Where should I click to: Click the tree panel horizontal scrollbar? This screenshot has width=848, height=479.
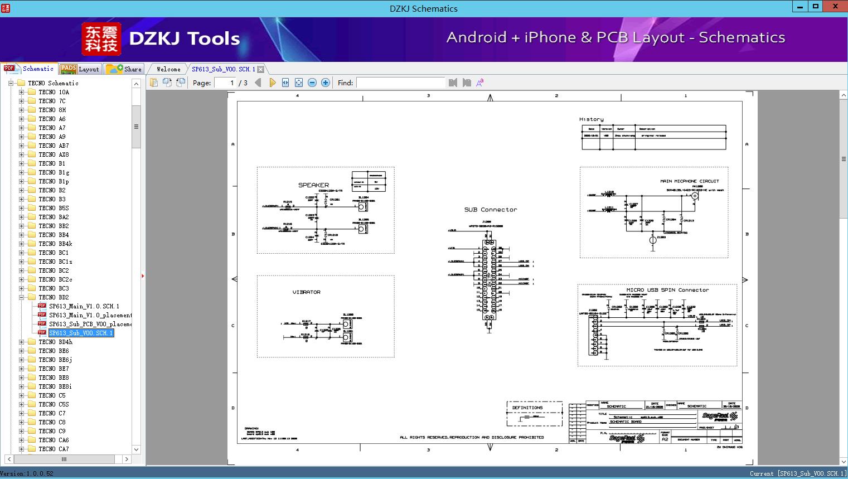66,459
